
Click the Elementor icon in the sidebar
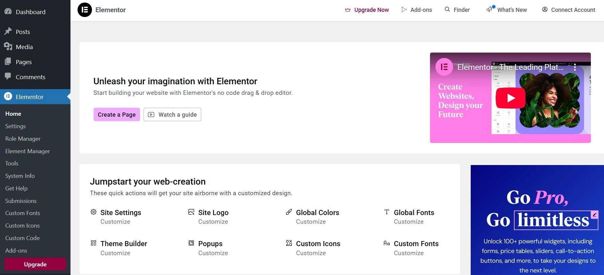point(8,96)
